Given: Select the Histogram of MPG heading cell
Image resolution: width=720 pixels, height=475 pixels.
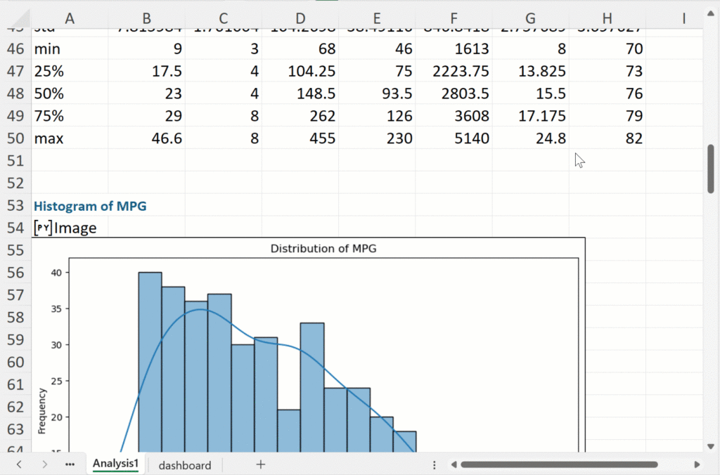Looking at the screenshot, I should (x=89, y=206).
